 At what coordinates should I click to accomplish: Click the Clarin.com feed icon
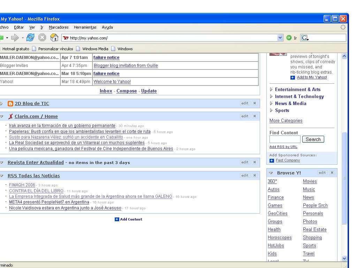[x=10, y=117]
